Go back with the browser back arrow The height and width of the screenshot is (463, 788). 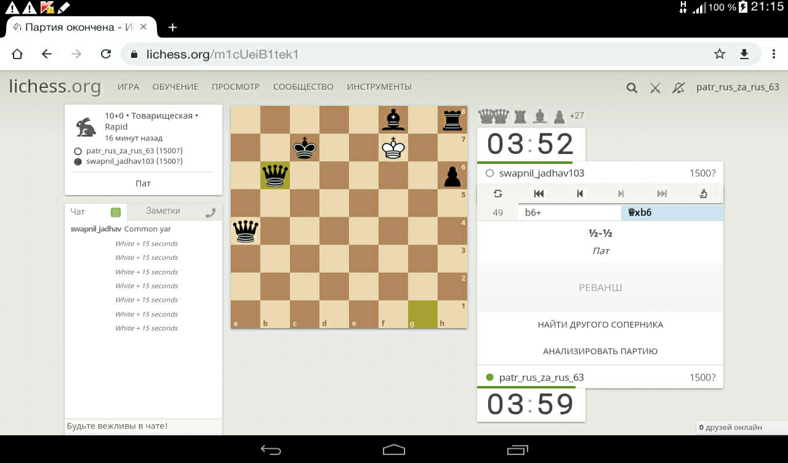click(x=47, y=54)
